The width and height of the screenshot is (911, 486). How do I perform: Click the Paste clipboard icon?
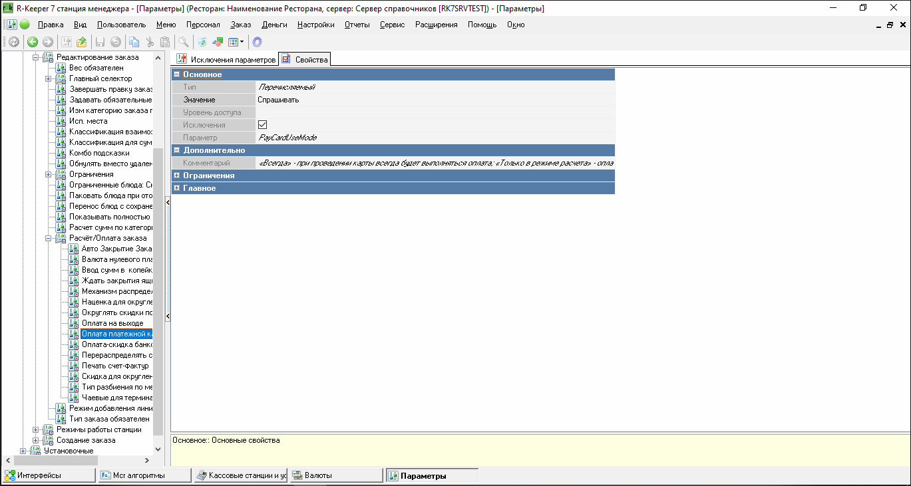[165, 42]
